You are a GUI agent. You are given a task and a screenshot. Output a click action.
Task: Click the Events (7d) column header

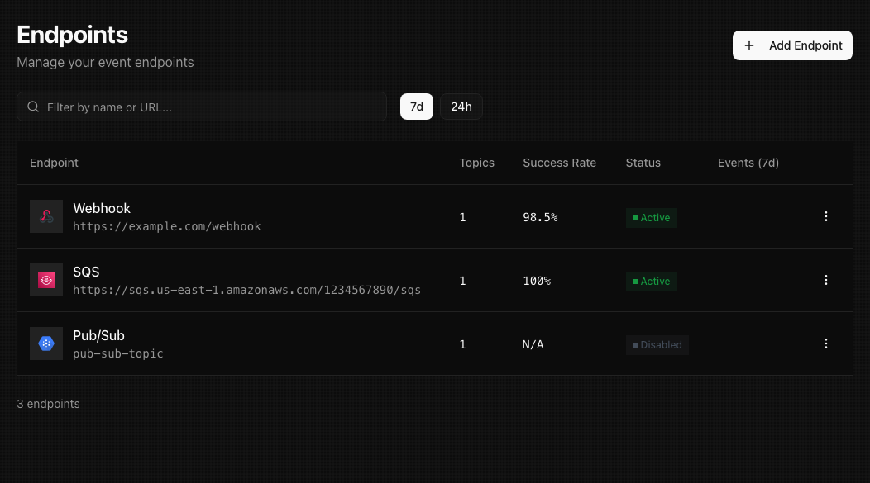(748, 163)
